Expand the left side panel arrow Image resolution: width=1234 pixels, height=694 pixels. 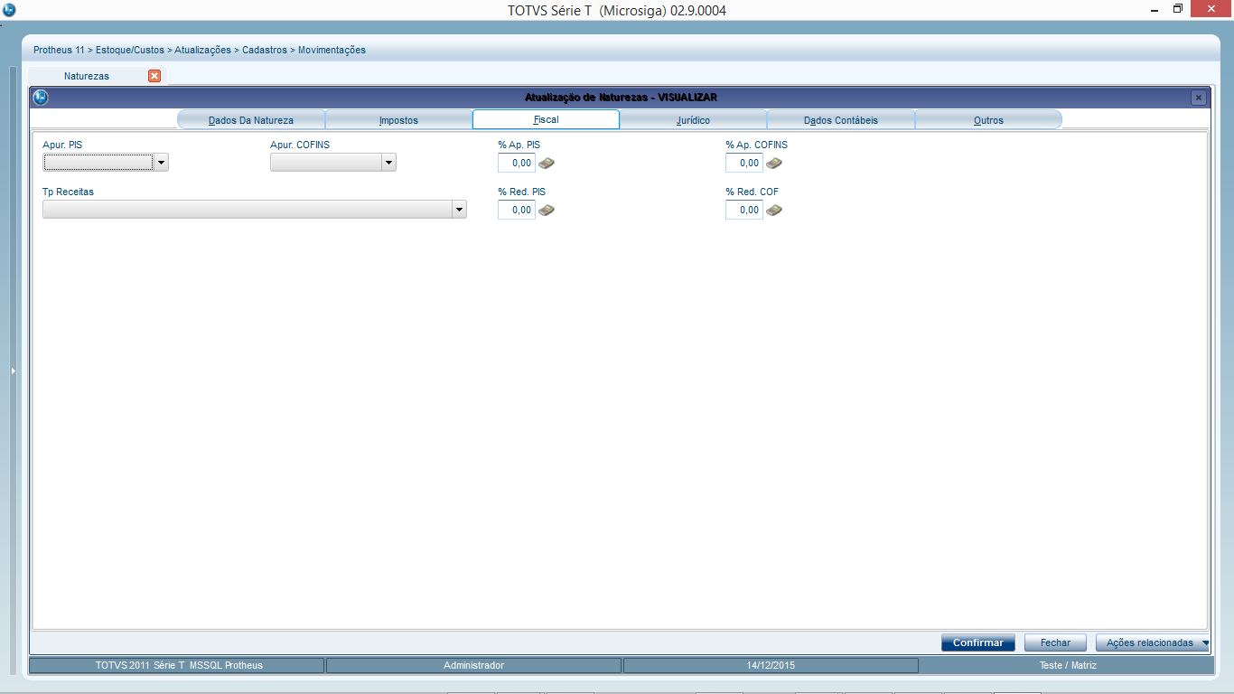coord(13,370)
